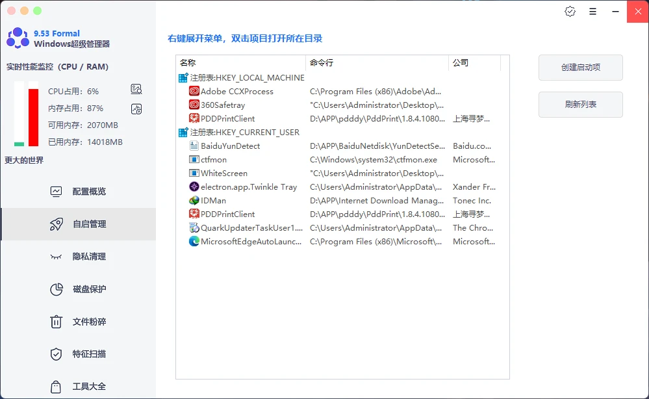Click the CPU monitor detail icon
The image size is (649, 399).
(x=136, y=88)
